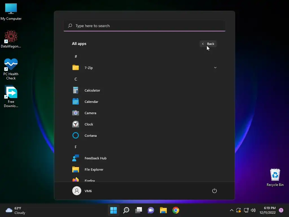289x217 pixels.
Task: Open the VM6 user account avatar
Action: (77, 191)
